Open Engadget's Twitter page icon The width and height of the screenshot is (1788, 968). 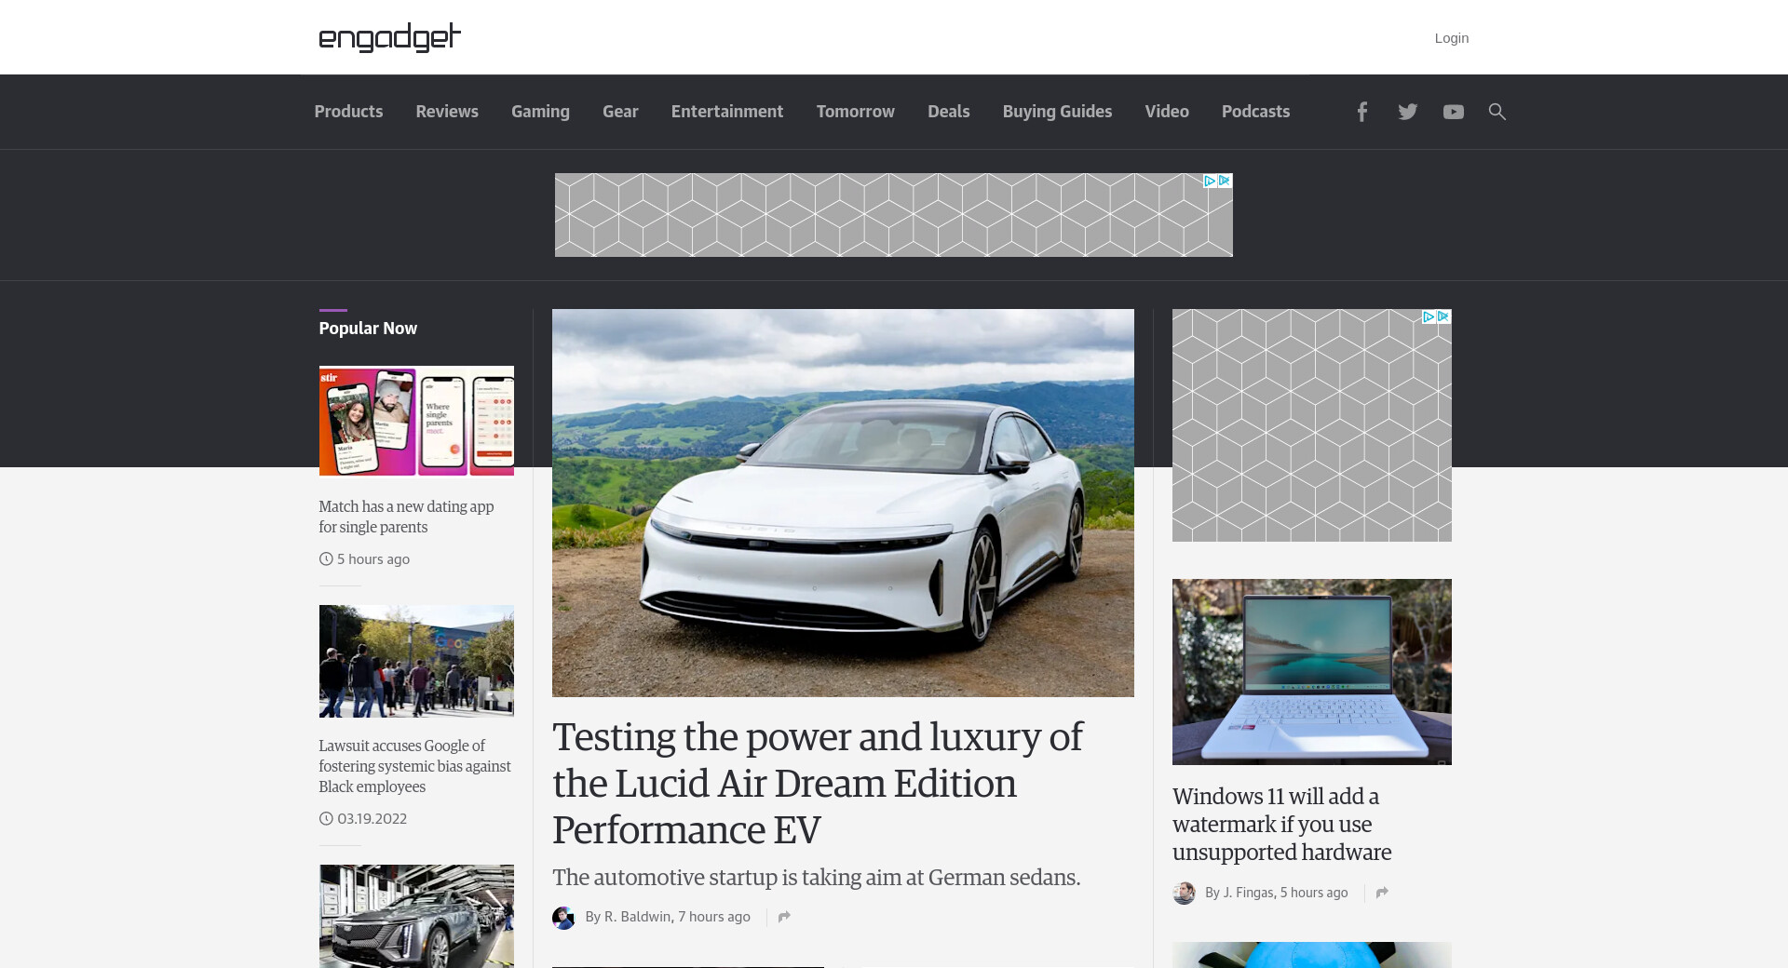tap(1407, 112)
